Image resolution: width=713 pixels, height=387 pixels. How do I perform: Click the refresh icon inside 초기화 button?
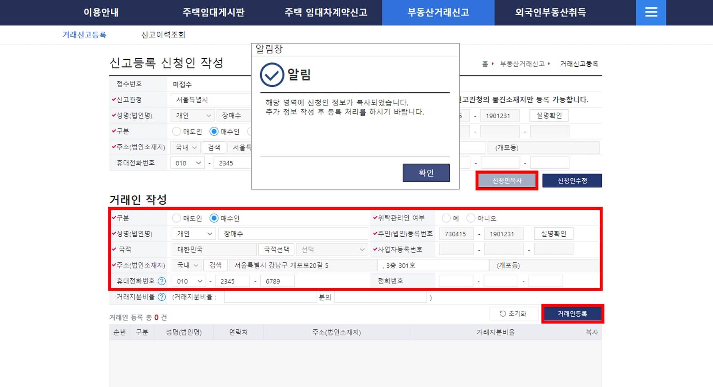pyautogui.click(x=503, y=313)
